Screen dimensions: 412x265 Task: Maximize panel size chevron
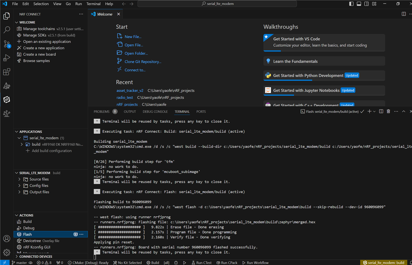coord(404,112)
